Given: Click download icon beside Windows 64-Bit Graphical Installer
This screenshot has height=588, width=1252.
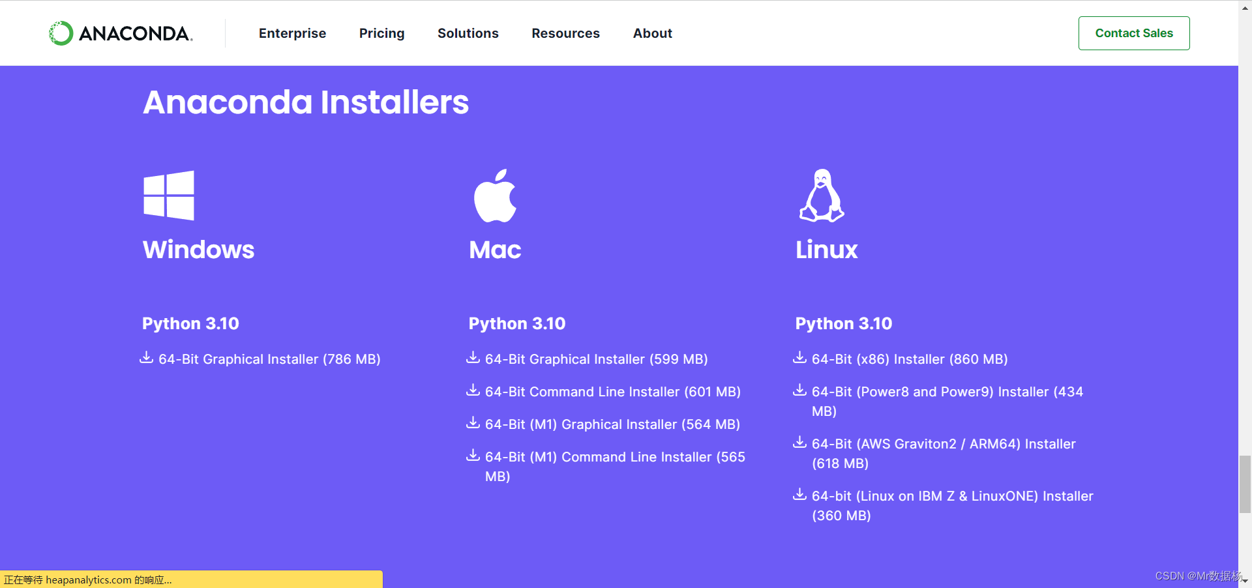Looking at the screenshot, I should (146, 358).
